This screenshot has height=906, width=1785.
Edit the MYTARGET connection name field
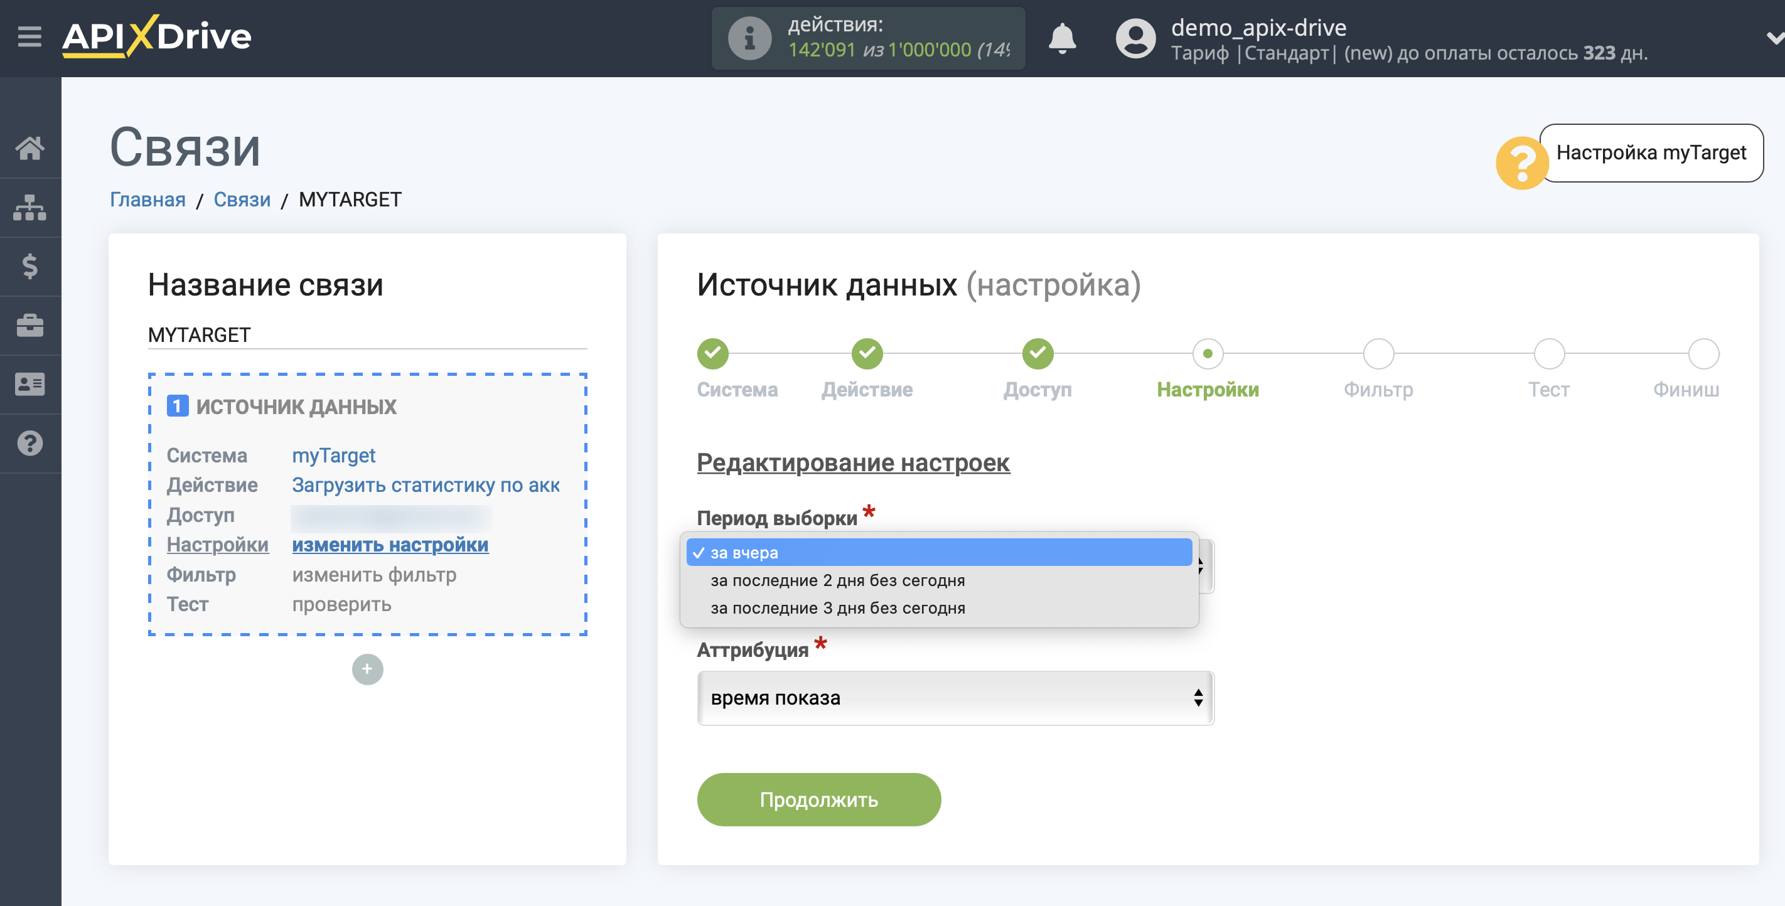tap(367, 335)
